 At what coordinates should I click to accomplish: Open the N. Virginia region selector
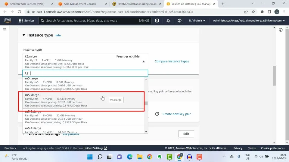point(197,21)
